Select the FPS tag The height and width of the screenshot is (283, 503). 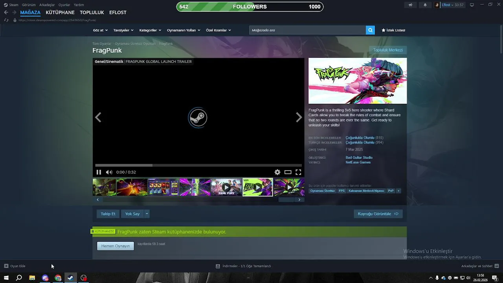(341, 191)
